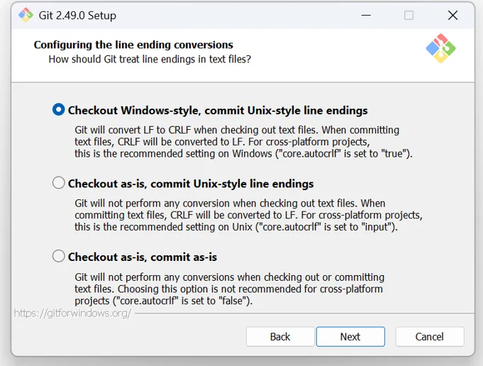Viewport: 483px width, 366px height.
Task: Click the "Configuring the line ending conversions" heading
Action: point(133,45)
